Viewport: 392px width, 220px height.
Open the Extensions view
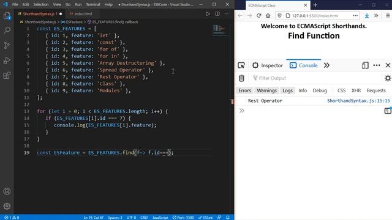click(7, 75)
